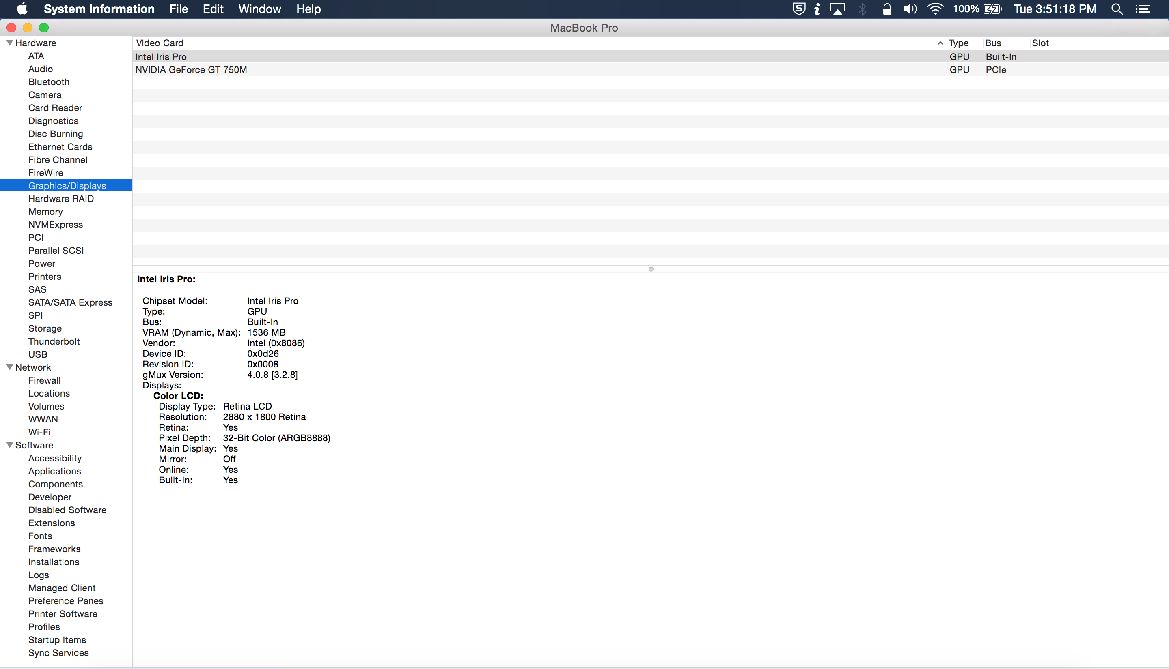Open the Apple menu
The image size is (1169, 669).
(22, 9)
